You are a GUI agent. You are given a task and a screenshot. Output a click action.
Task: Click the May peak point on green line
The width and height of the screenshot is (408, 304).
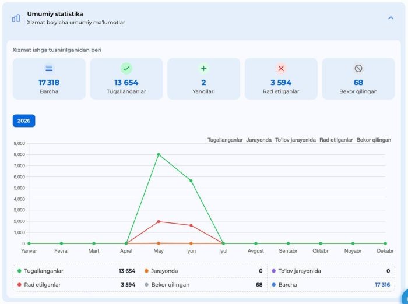pyautogui.click(x=159, y=154)
